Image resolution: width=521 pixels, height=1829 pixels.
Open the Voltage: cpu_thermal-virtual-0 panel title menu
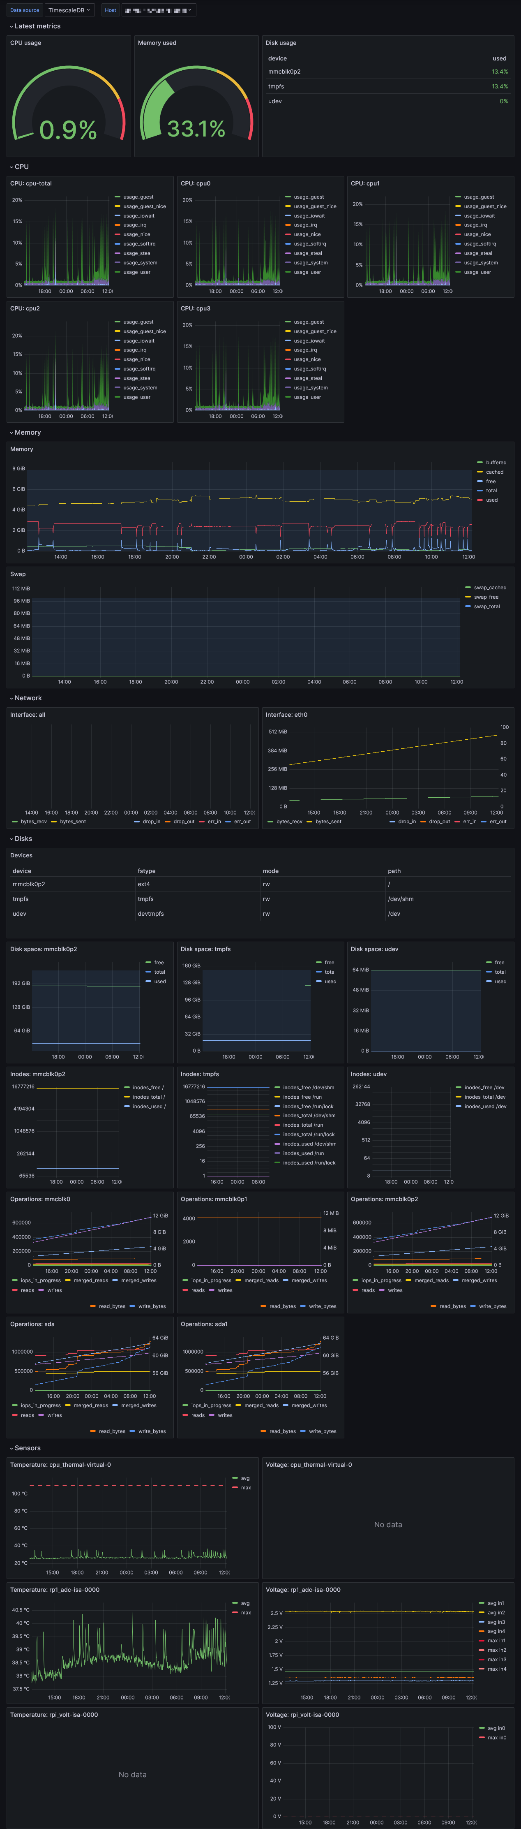(309, 1464)
